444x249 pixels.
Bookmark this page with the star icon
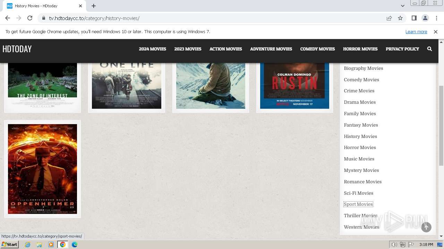[400, 18]
